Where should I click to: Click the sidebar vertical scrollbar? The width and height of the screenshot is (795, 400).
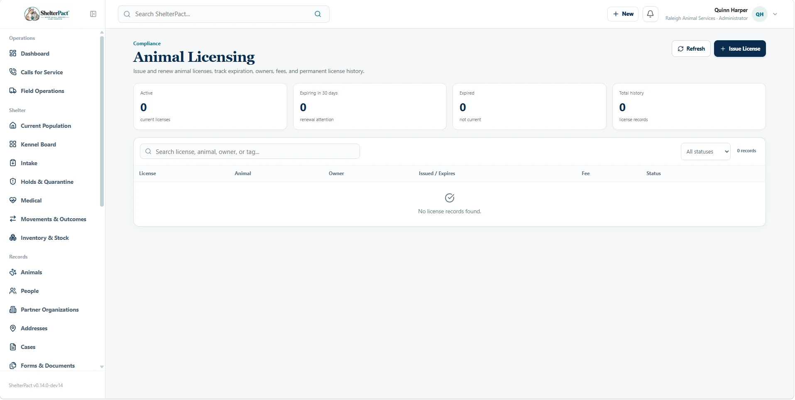(102, 121)
